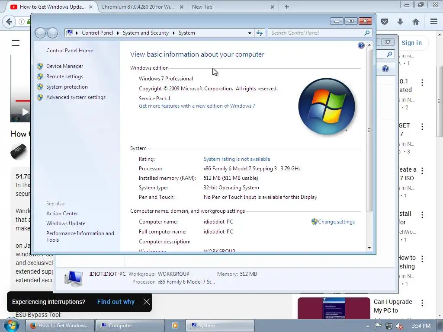Dismiss the Experiencing interruptions popup
Viewport: 443px width, 332px height.
point(146,302)
